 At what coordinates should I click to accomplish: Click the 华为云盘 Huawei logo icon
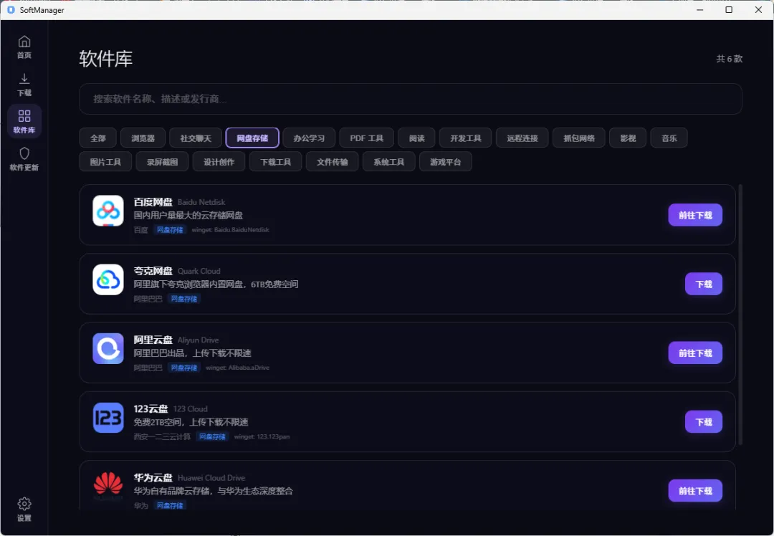(108, 486)
